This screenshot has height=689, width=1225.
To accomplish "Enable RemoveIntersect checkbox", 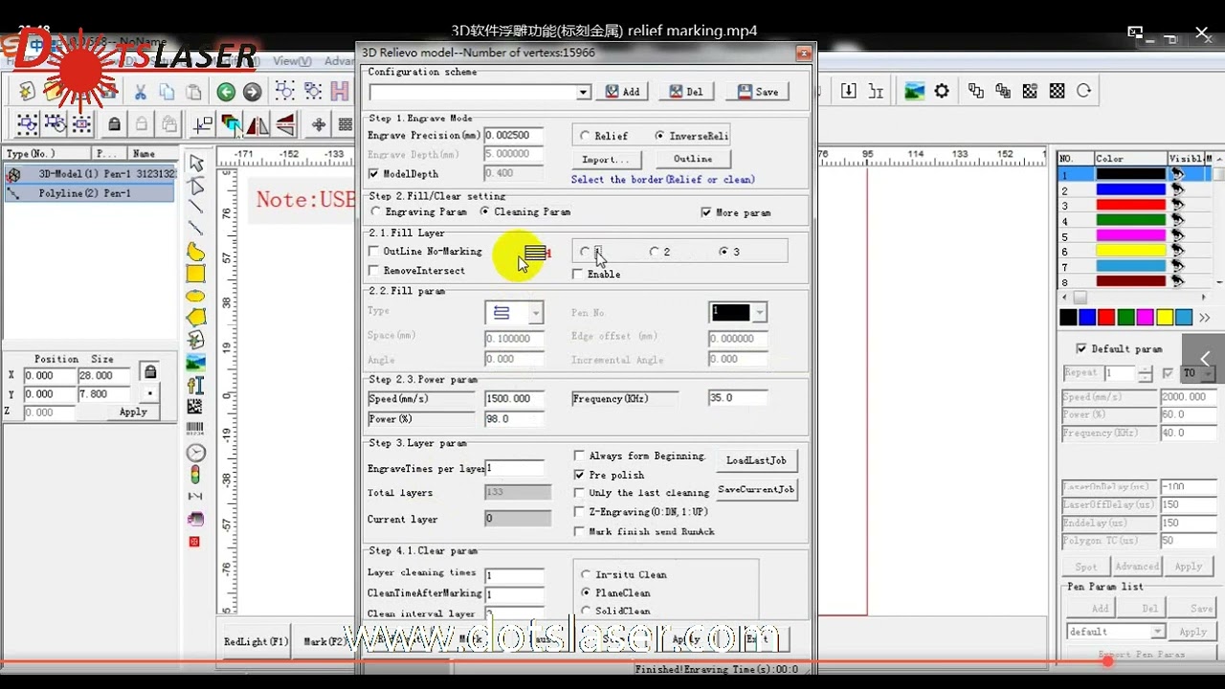I will 374,271.
